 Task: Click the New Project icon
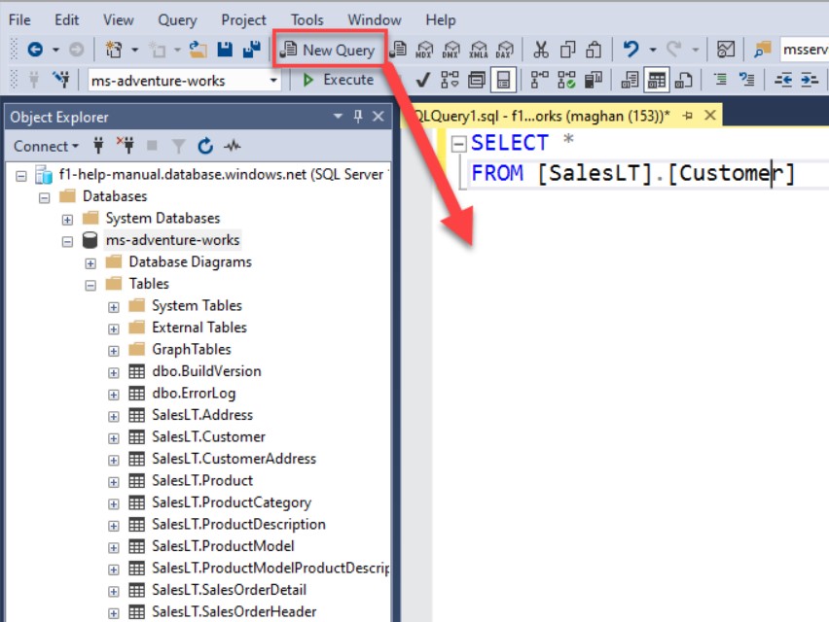113,50
